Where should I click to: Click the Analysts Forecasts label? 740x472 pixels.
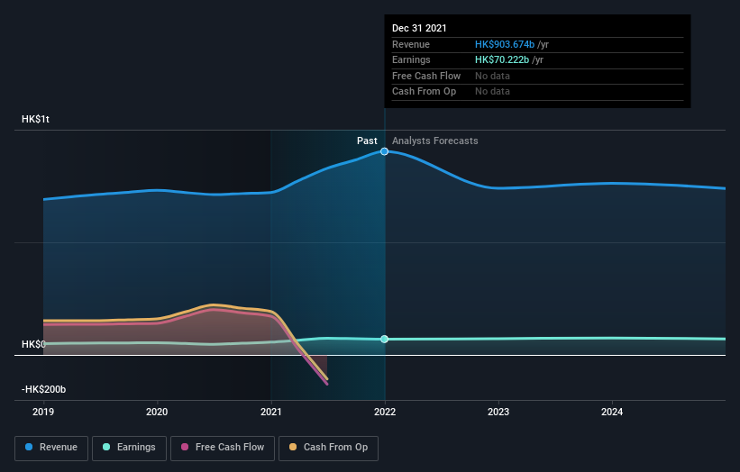tap(434, 141)
